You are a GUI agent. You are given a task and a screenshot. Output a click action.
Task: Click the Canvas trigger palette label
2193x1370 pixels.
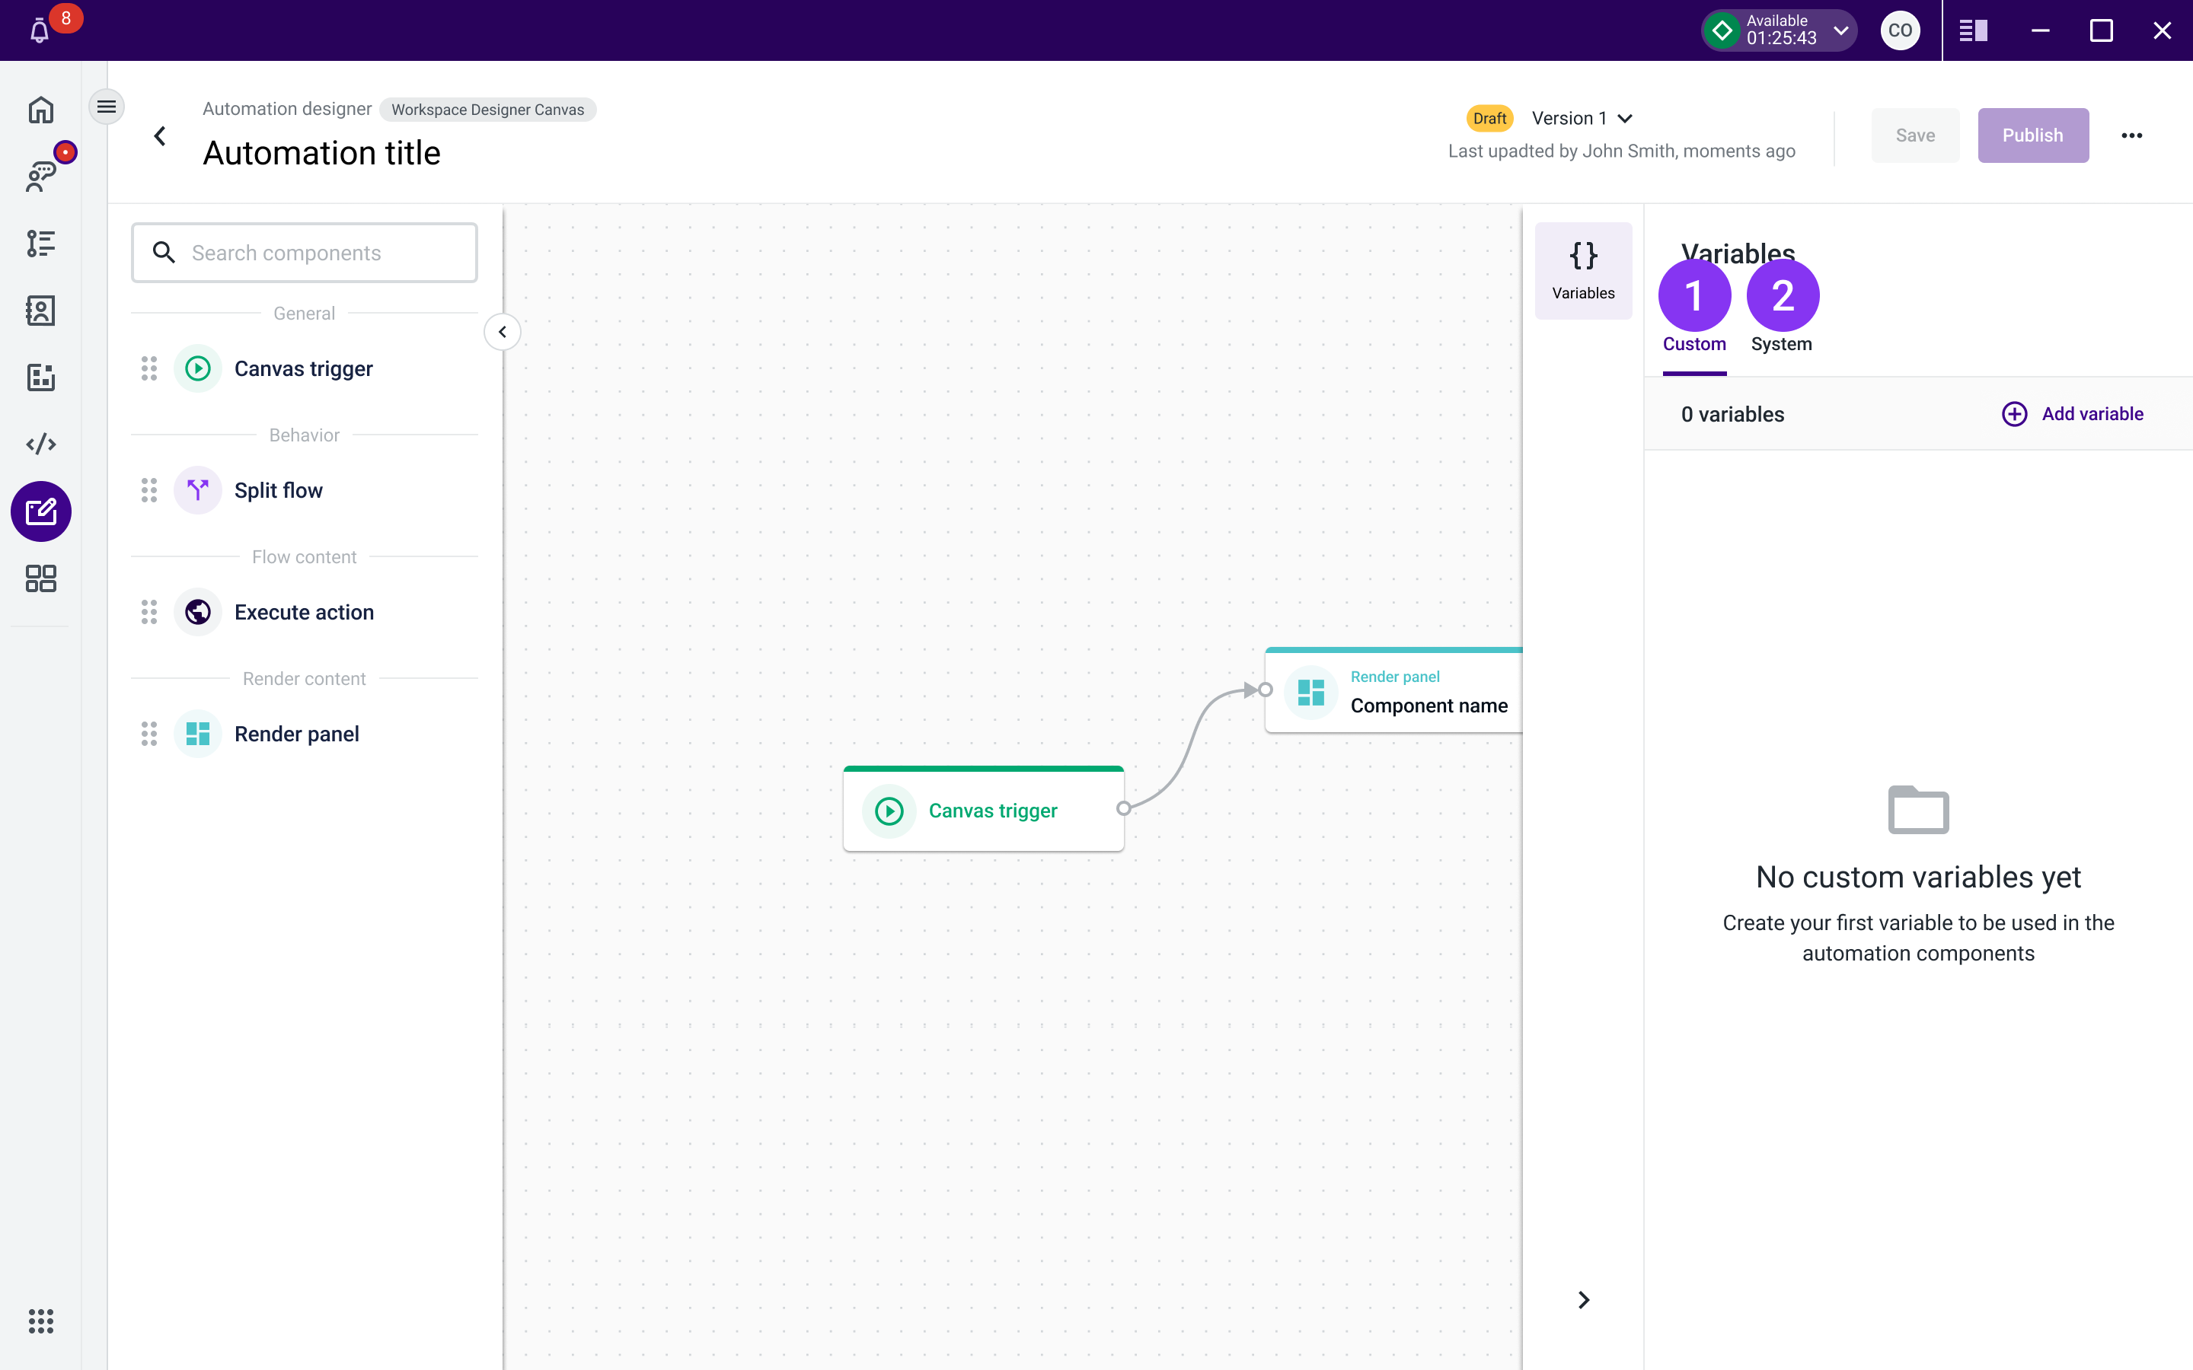click(x=304, y=369)
